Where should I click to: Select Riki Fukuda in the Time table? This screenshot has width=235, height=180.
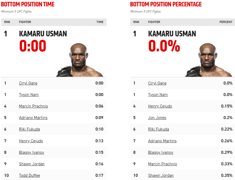click(30, 129)
